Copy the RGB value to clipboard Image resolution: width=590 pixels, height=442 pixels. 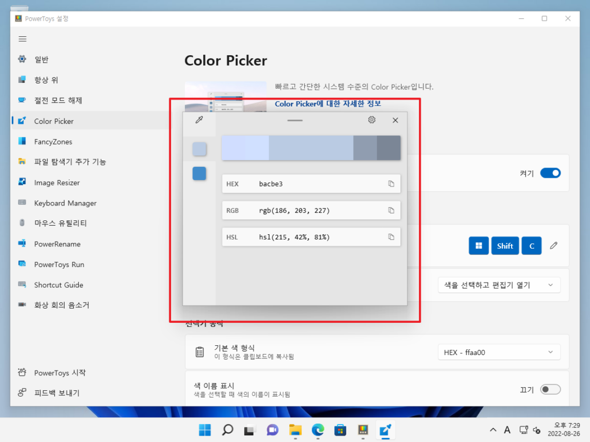pyautogui.click(x=392, y=210)
